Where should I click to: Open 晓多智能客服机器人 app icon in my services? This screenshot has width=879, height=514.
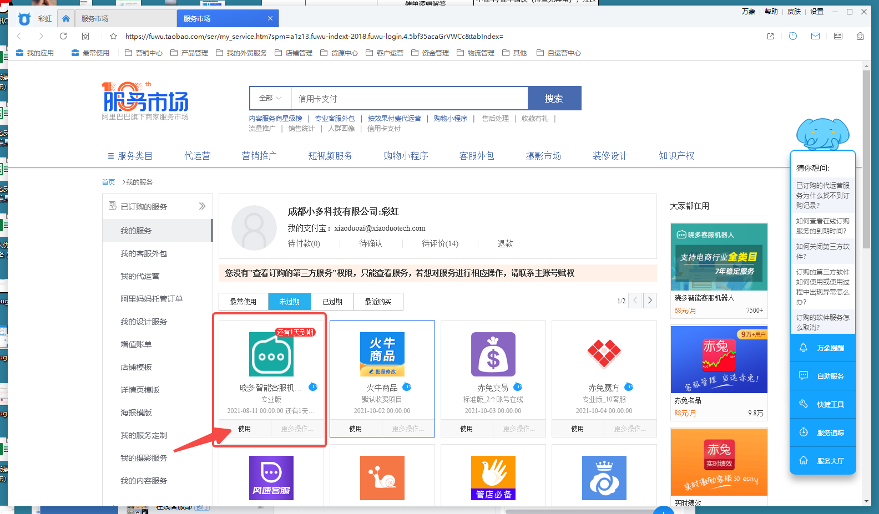(271, 354)
